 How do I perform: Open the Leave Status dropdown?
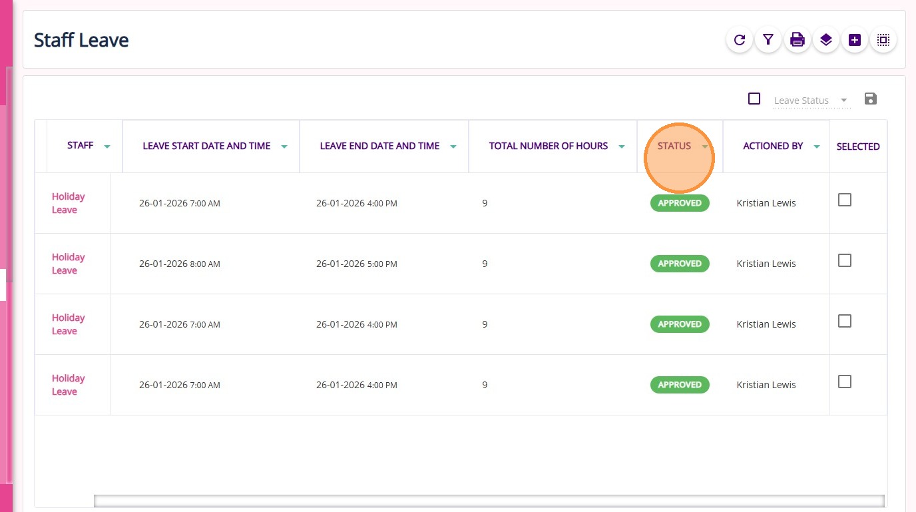click(811, 101)
